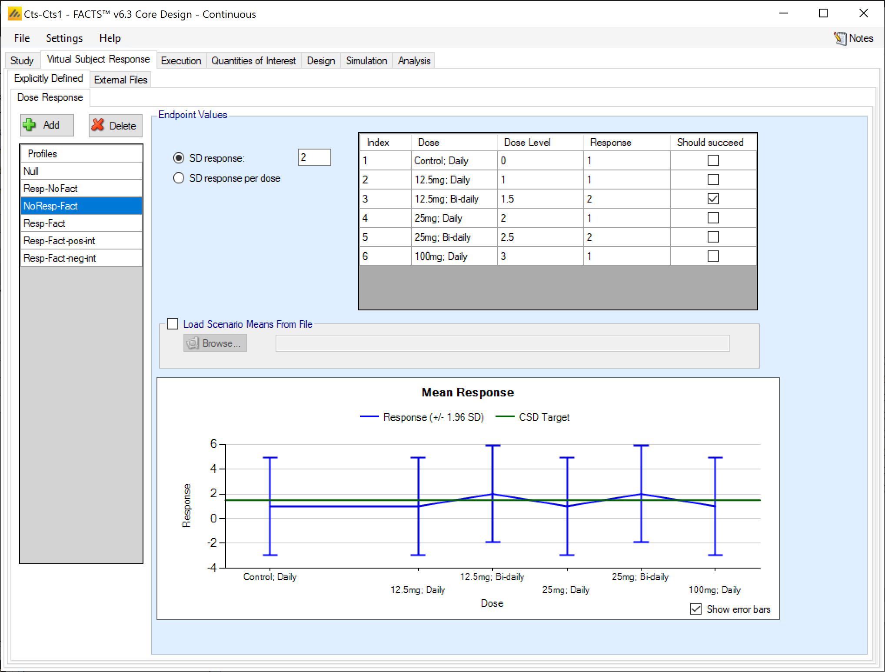Image resolution: width=885 pixels, height=672 pixels.
Task: Switch to the External Files tab
Action: (x=120, y=80)
